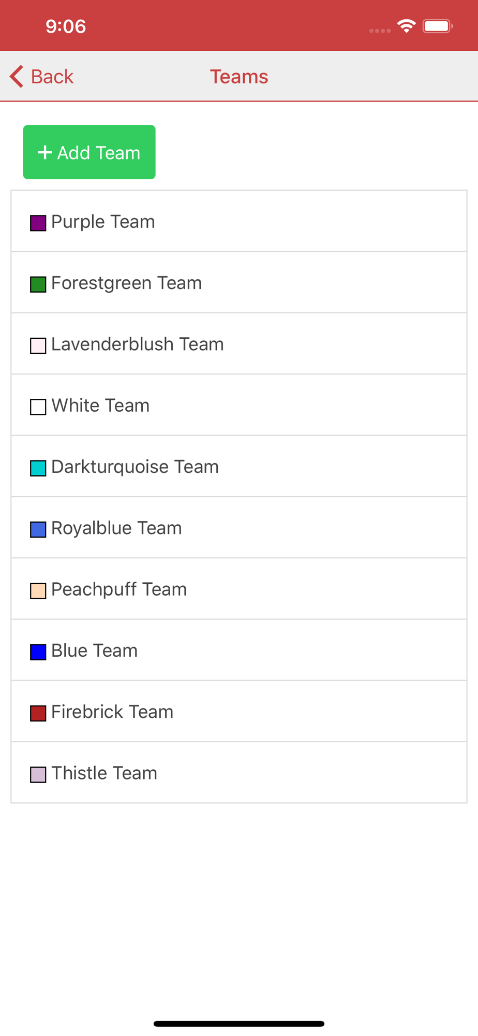Click the purple color swatch
The height and width of the screenshot is (1036, 478).
[38, 223]
